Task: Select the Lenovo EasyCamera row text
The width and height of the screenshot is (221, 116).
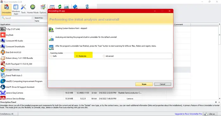Action: [15, 93]
